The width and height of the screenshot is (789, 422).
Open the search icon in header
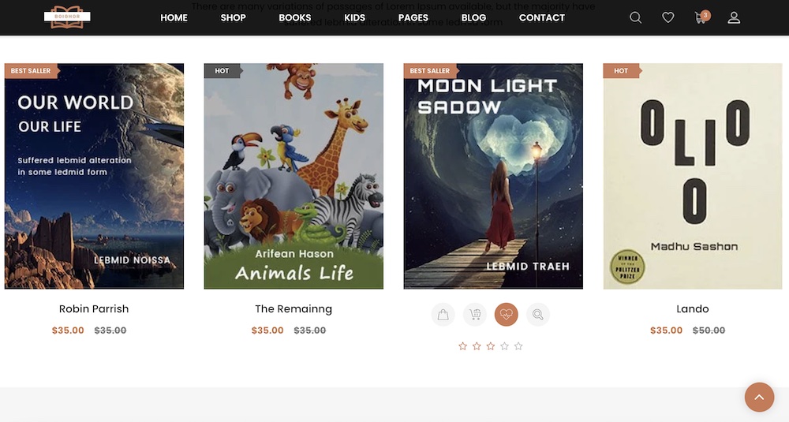click(x=635, y=17)
